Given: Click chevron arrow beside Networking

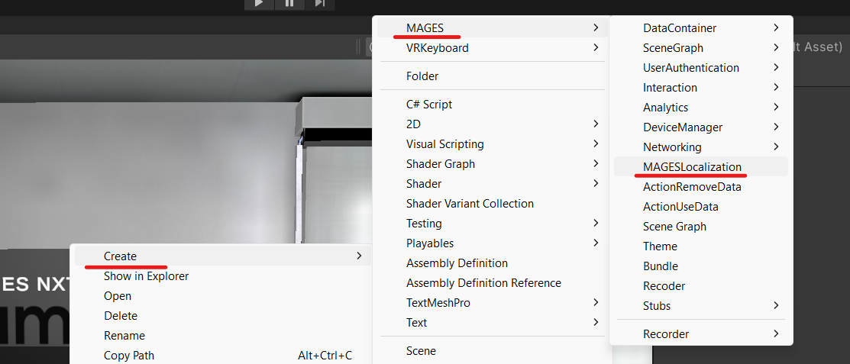Looking at the screenshot, I should click(776, 147).
